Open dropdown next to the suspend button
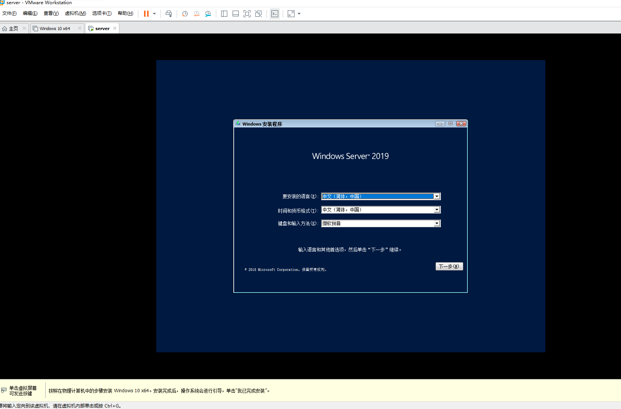Screen dimensions: 621x409 (154, 14)
